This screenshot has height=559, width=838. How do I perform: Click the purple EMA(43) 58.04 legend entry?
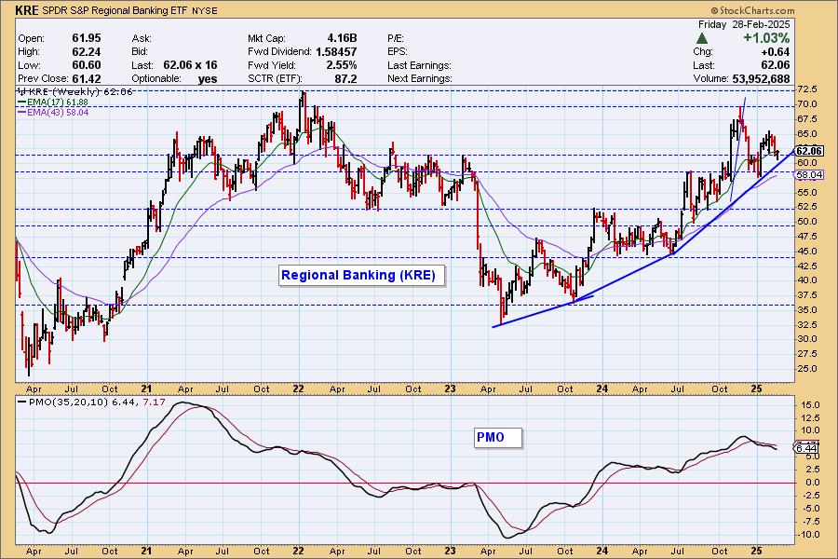(53, 113)
